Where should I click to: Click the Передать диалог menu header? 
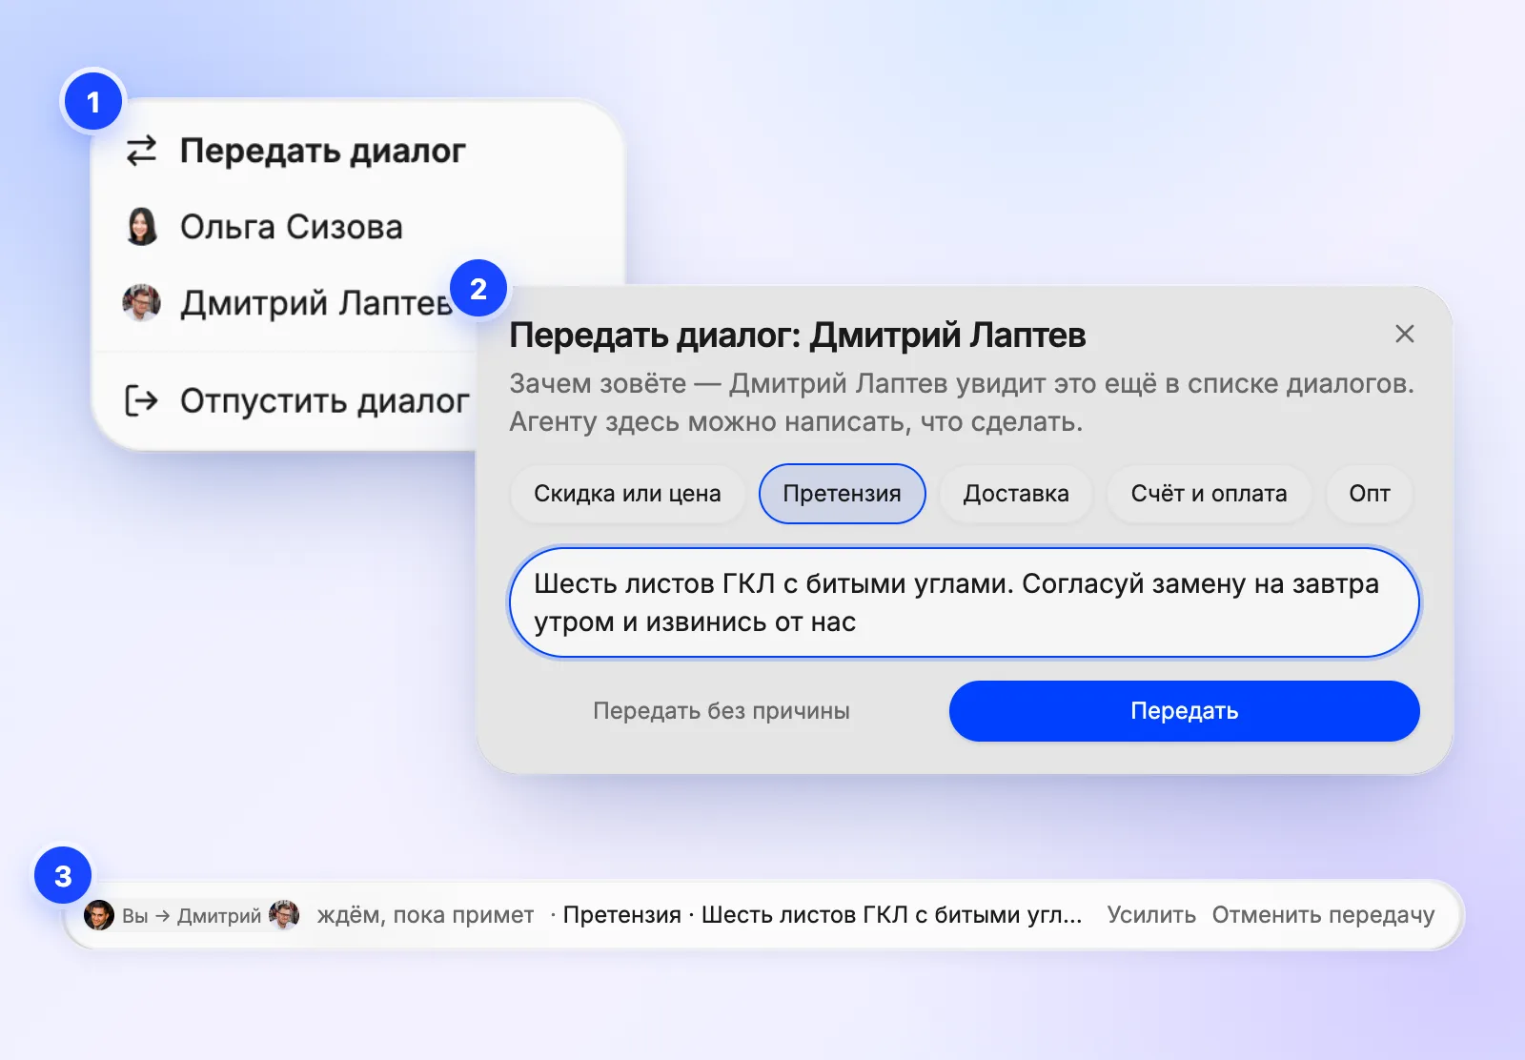pos(322,151)
